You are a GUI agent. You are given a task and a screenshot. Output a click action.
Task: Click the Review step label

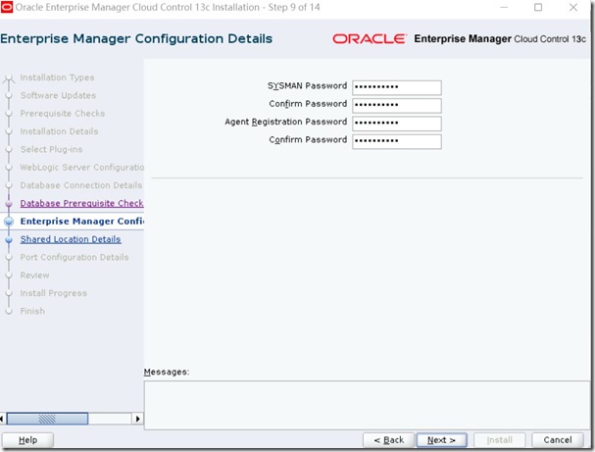(34, 276)
